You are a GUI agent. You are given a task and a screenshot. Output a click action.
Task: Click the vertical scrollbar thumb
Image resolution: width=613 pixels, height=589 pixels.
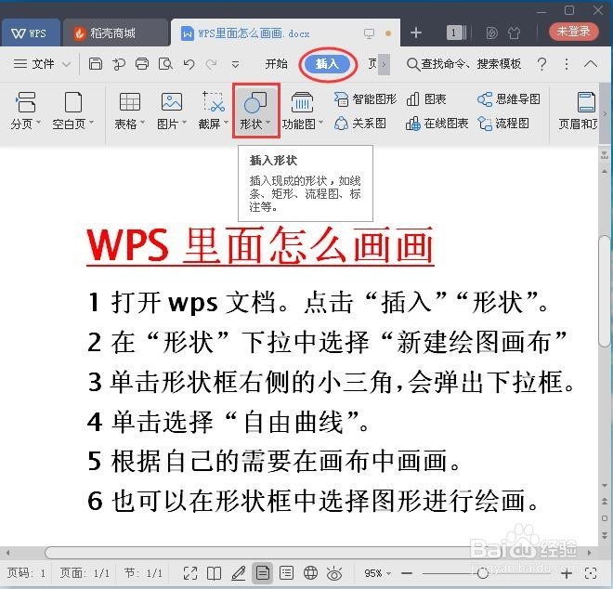(x=605, y=292)
